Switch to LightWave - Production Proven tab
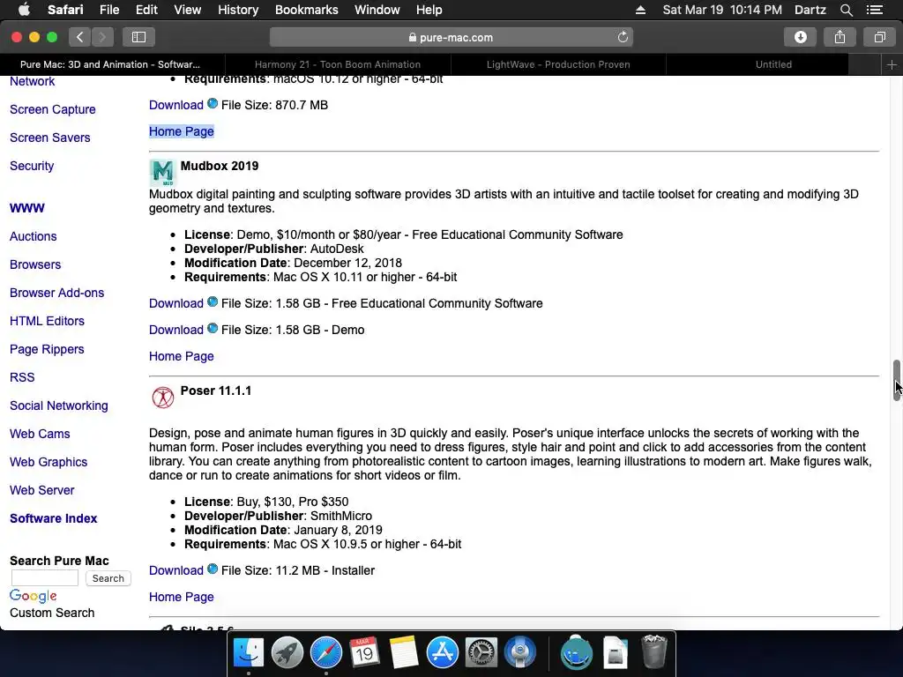This screenshot has width=903, height=677. coord(558,64)
